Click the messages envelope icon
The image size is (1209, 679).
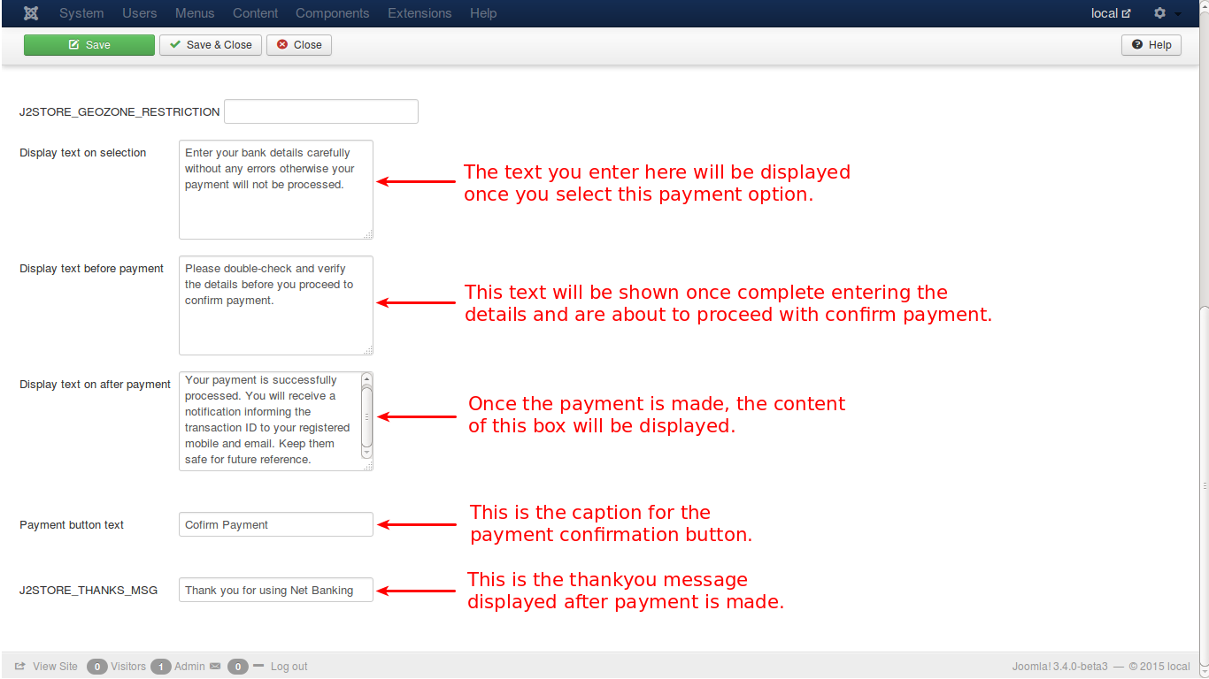(215, 667)
